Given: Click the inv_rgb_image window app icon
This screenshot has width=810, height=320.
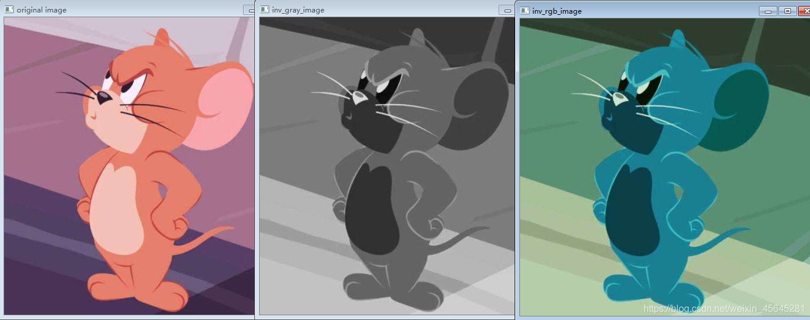Looking at the screenshot, I should [x=525, y=11].
